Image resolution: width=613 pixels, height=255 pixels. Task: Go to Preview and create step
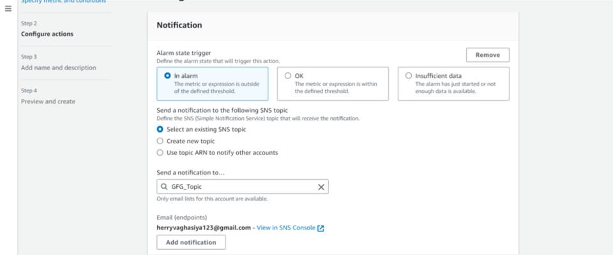tap(48, 101)
